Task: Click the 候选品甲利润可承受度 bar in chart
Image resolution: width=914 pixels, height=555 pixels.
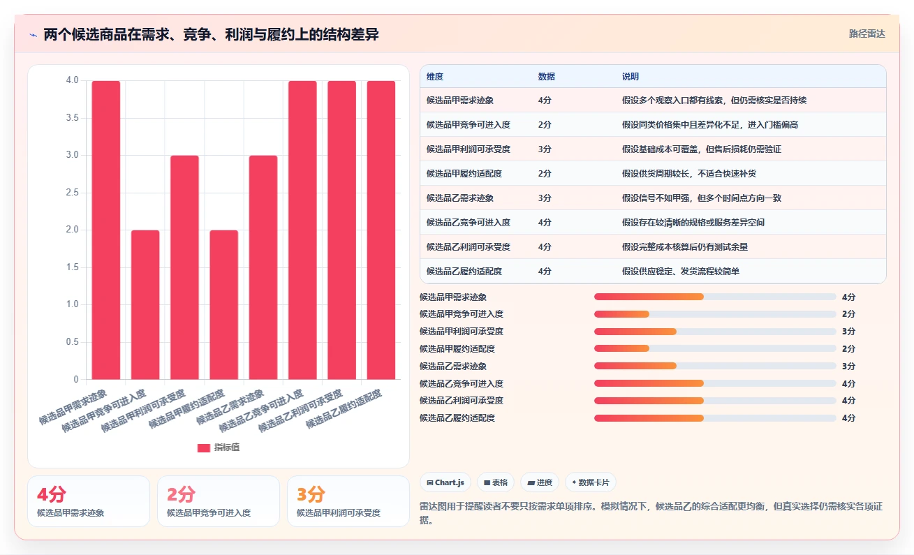Action: point(184,267)
